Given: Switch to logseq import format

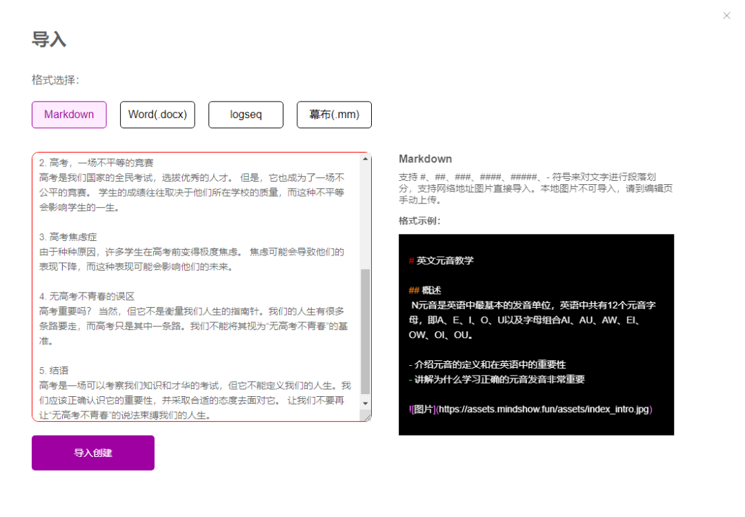Looking at the screenshot, I should (x=246, y=115).
